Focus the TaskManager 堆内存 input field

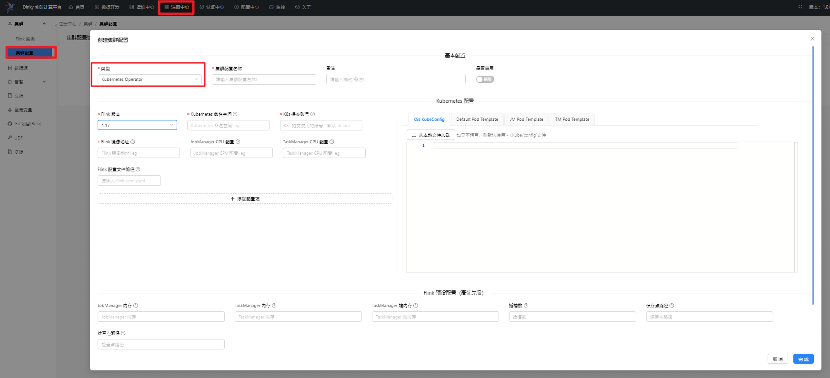[435, 317]
